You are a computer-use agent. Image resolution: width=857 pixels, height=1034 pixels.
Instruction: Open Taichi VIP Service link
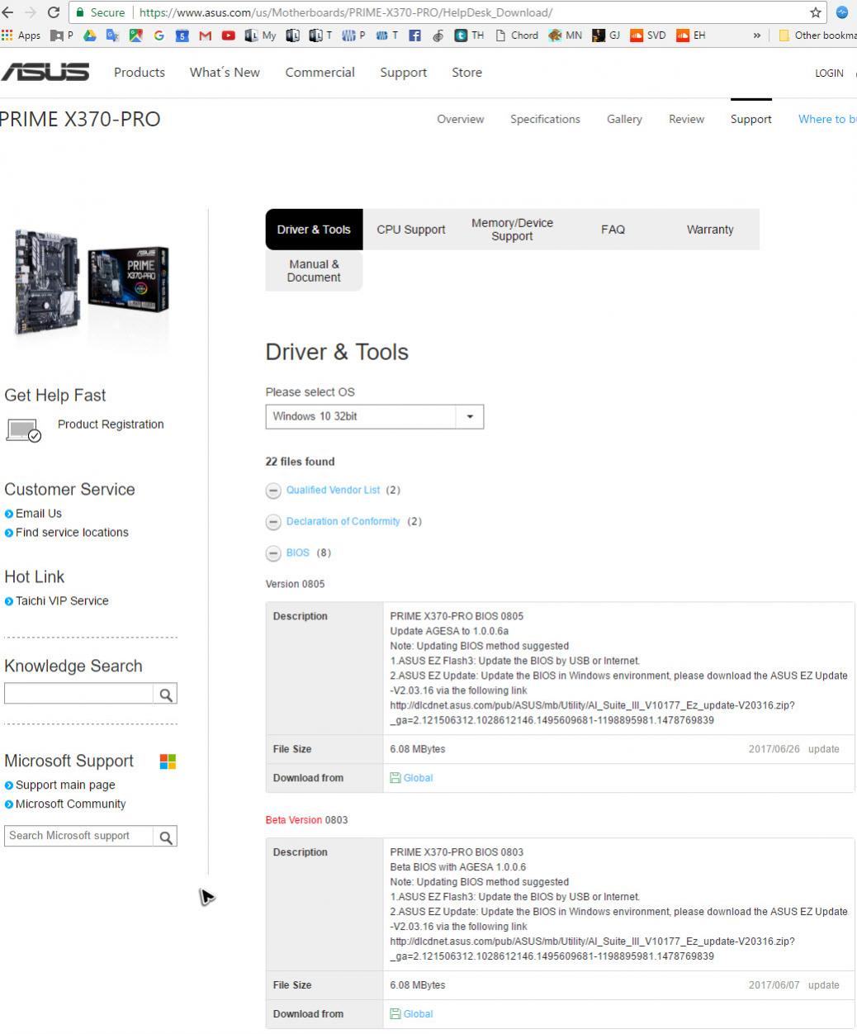pyautogui.click(x=62, y=601)
